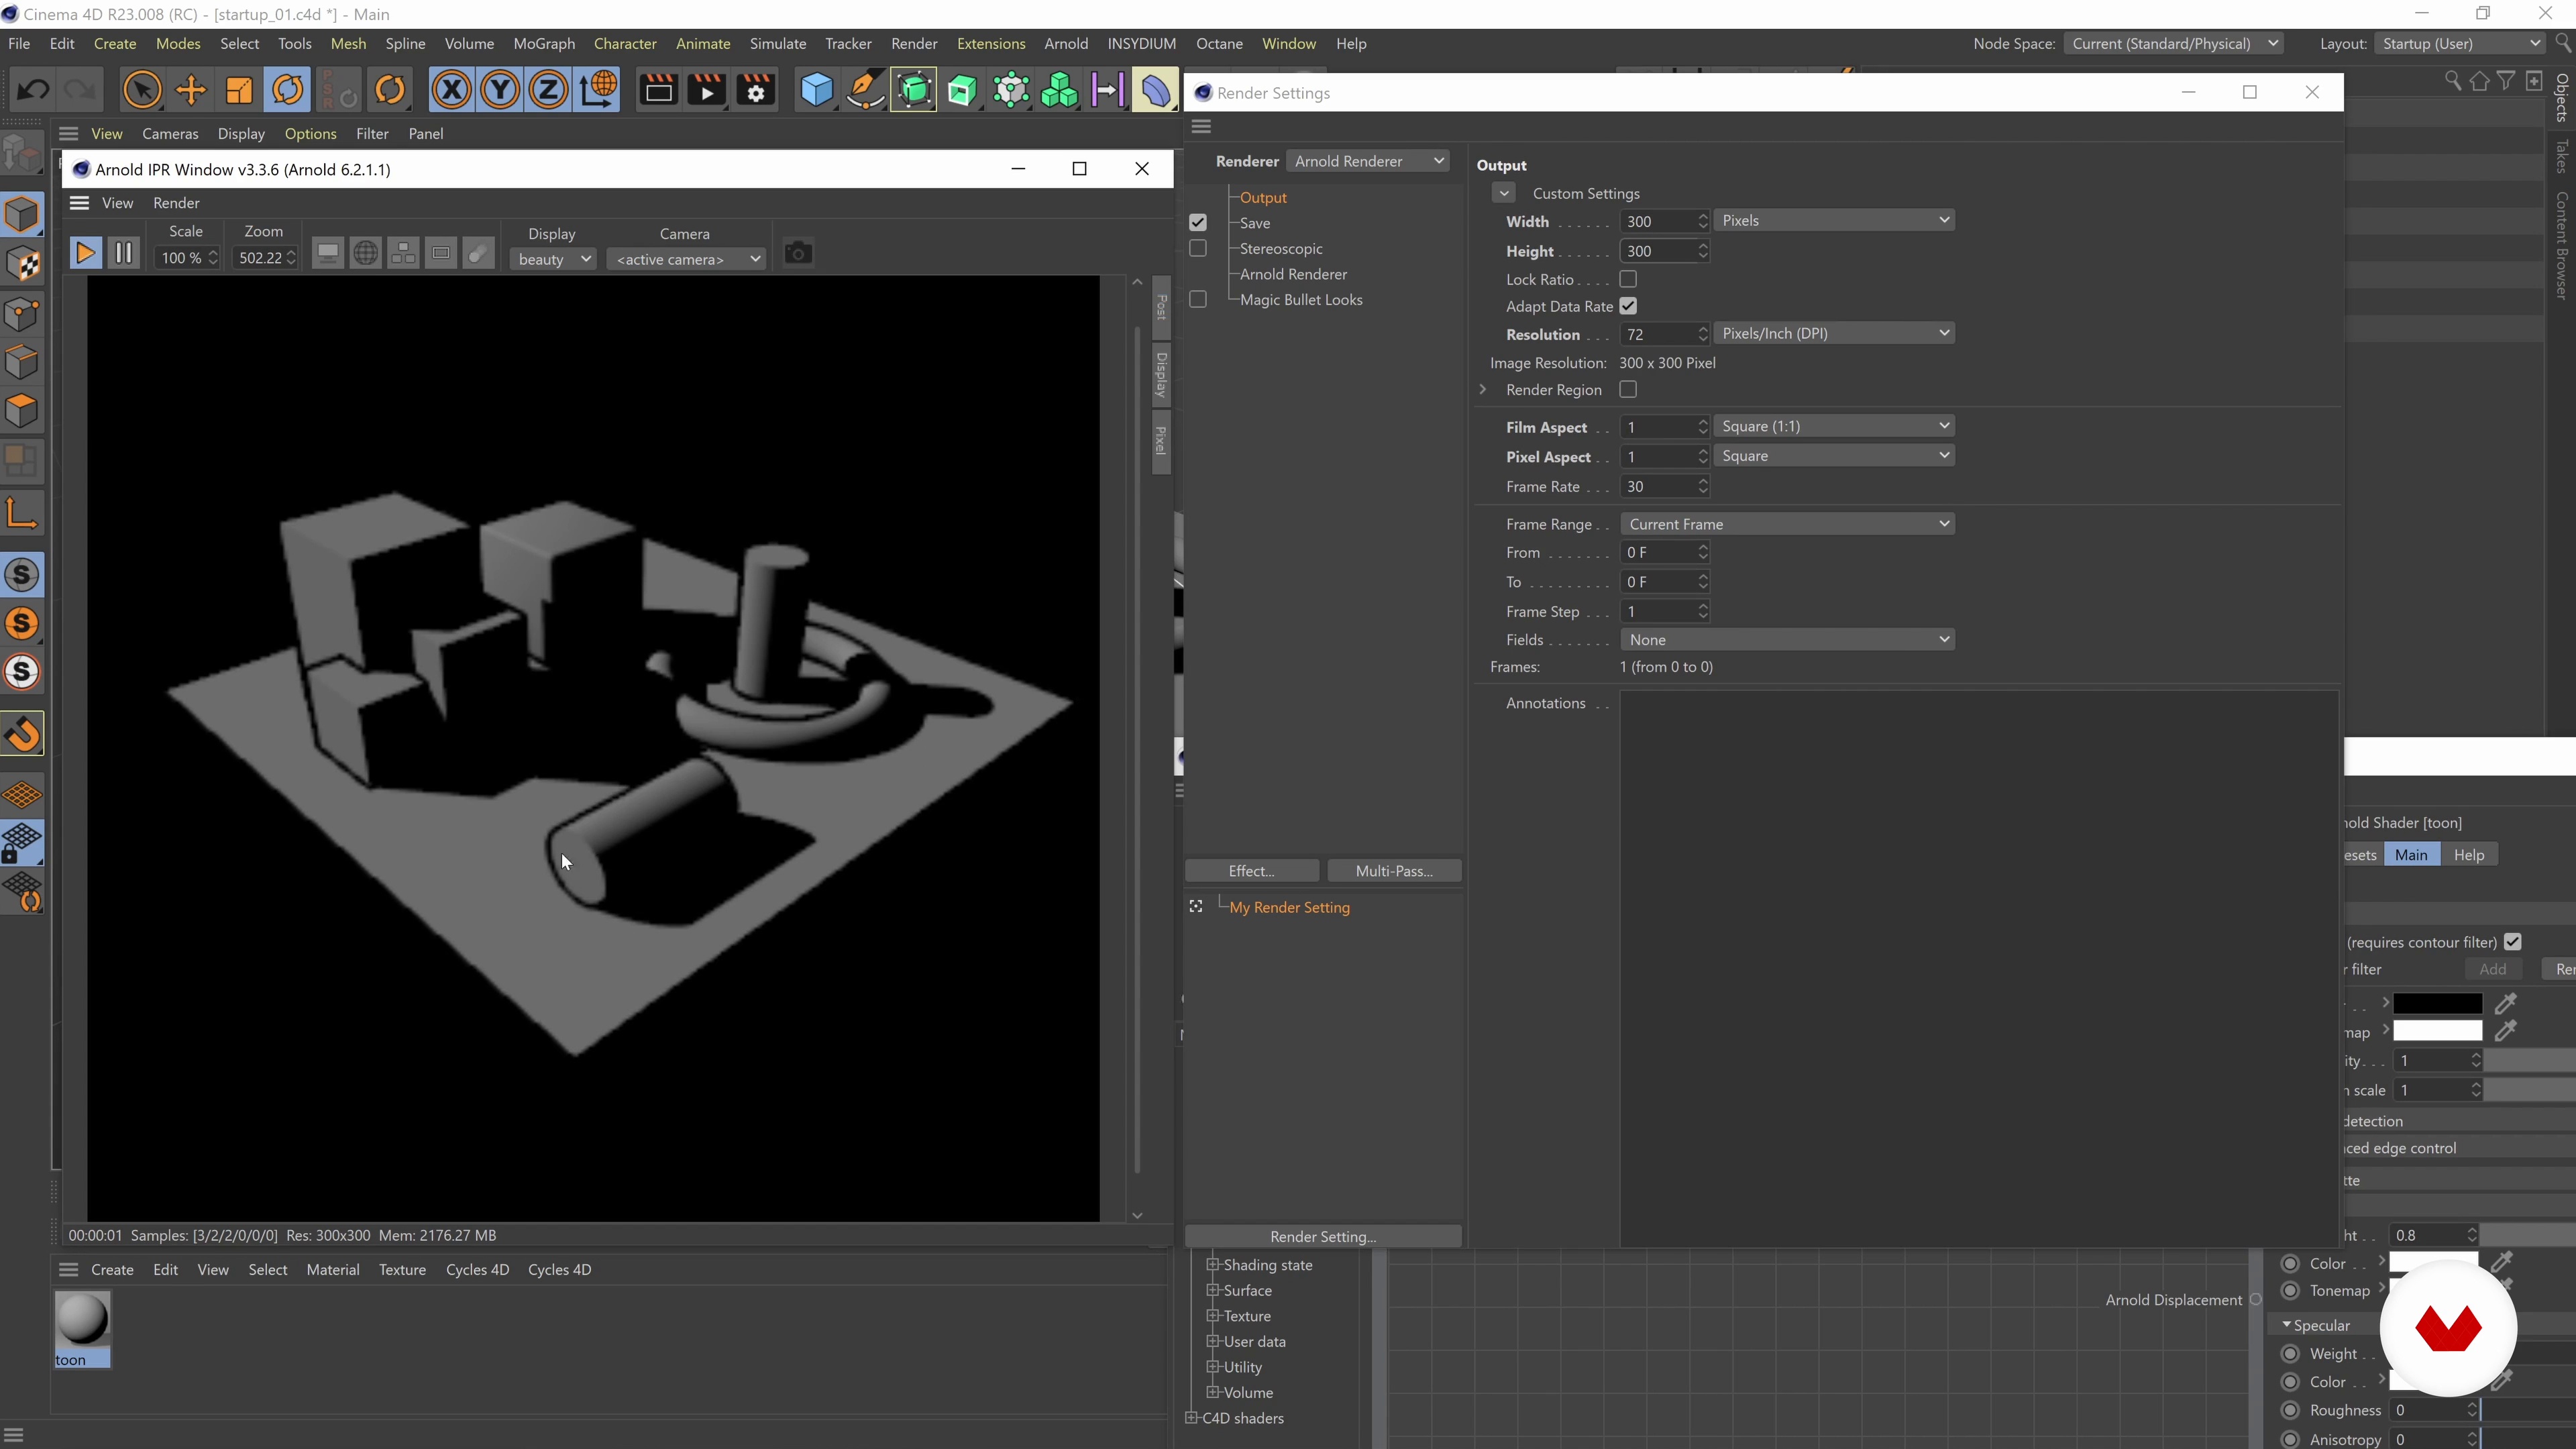This screenshot has width=2576, height=1449.
Task: Toggle the Save checkbox in Render Settings
Action: [1198, 222]
